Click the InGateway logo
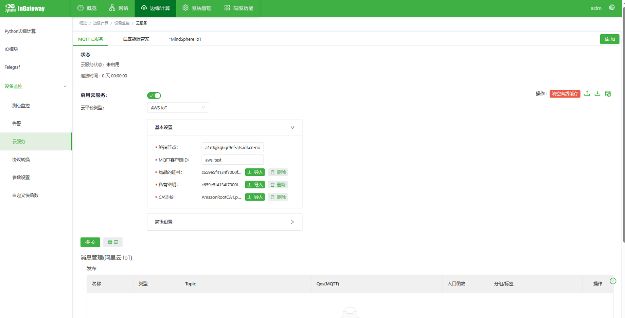The height and width of the screenshot is (318, 625). (x=25, y=8)
